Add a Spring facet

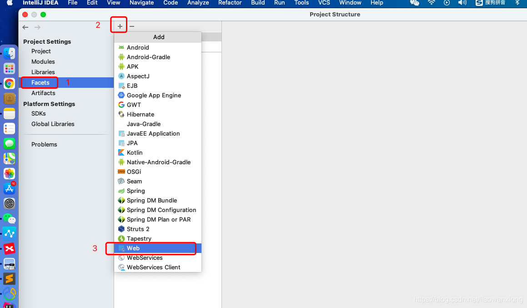point(158,191)
